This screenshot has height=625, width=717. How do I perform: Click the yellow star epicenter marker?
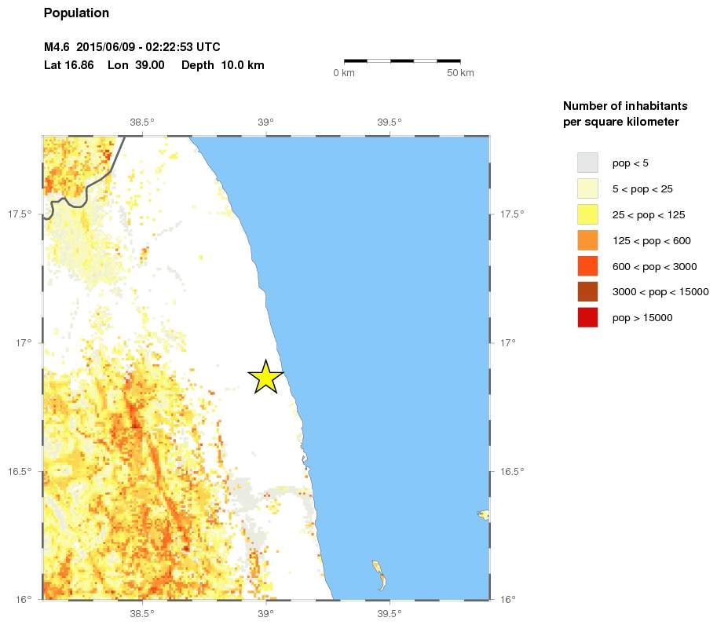tap(266, 378)
